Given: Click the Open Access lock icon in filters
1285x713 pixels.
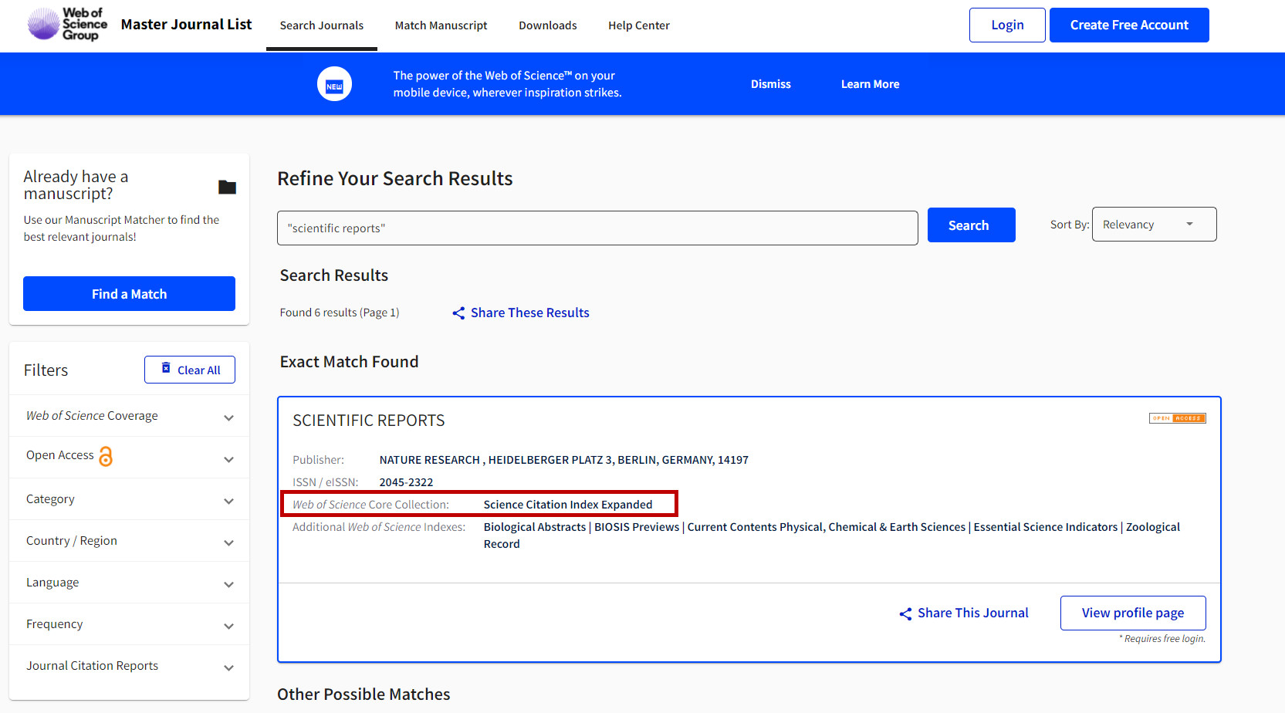Looking at the screenshot, I should click(x=106, y=456).
